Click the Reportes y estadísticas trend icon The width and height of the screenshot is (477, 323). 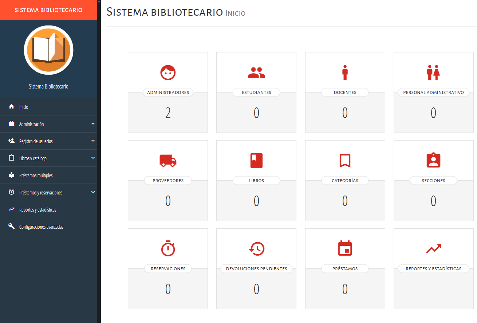pyautogui.click(x=433, y=249)
